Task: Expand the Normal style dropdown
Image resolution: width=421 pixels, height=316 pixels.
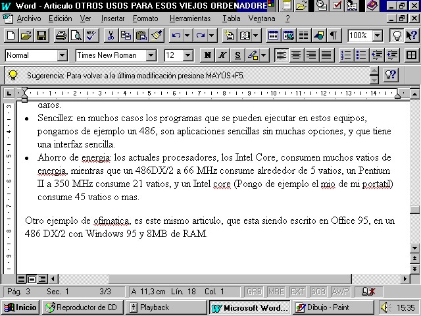Action: 62,55
